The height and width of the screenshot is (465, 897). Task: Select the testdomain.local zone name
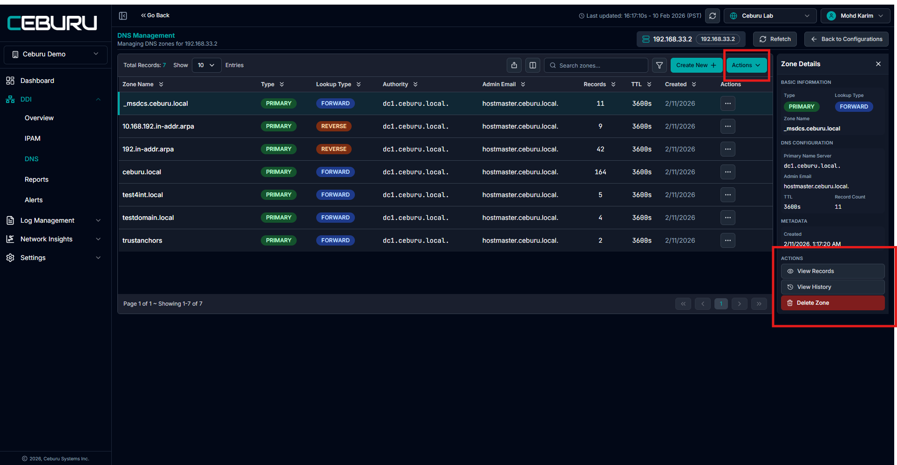[x=148, y=218]
